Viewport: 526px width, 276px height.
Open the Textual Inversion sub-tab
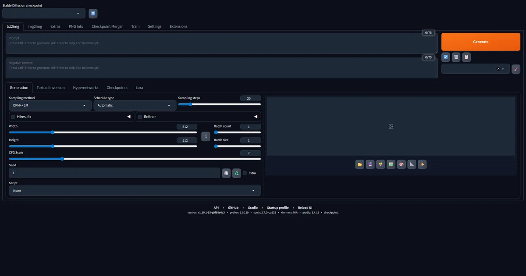(50, 87)
